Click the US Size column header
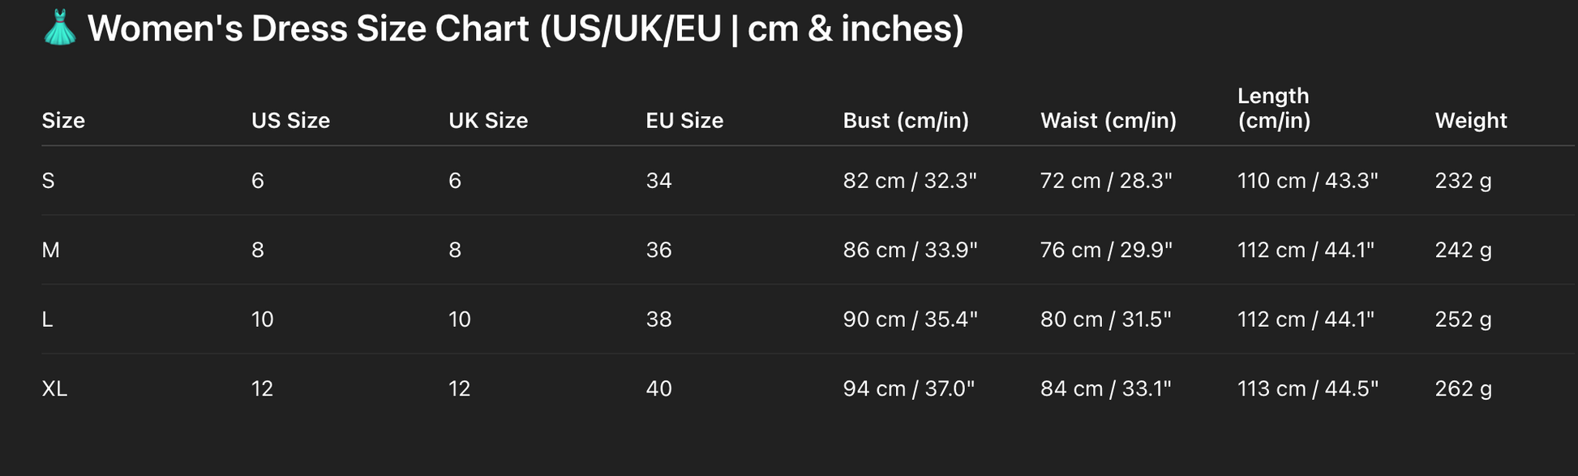Viewport: 1578px width, 476px height. [x=290, y=121]
